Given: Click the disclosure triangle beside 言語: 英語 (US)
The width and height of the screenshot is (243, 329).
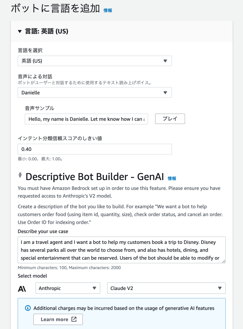Looking at the screenshot, I should click(20, 31).
